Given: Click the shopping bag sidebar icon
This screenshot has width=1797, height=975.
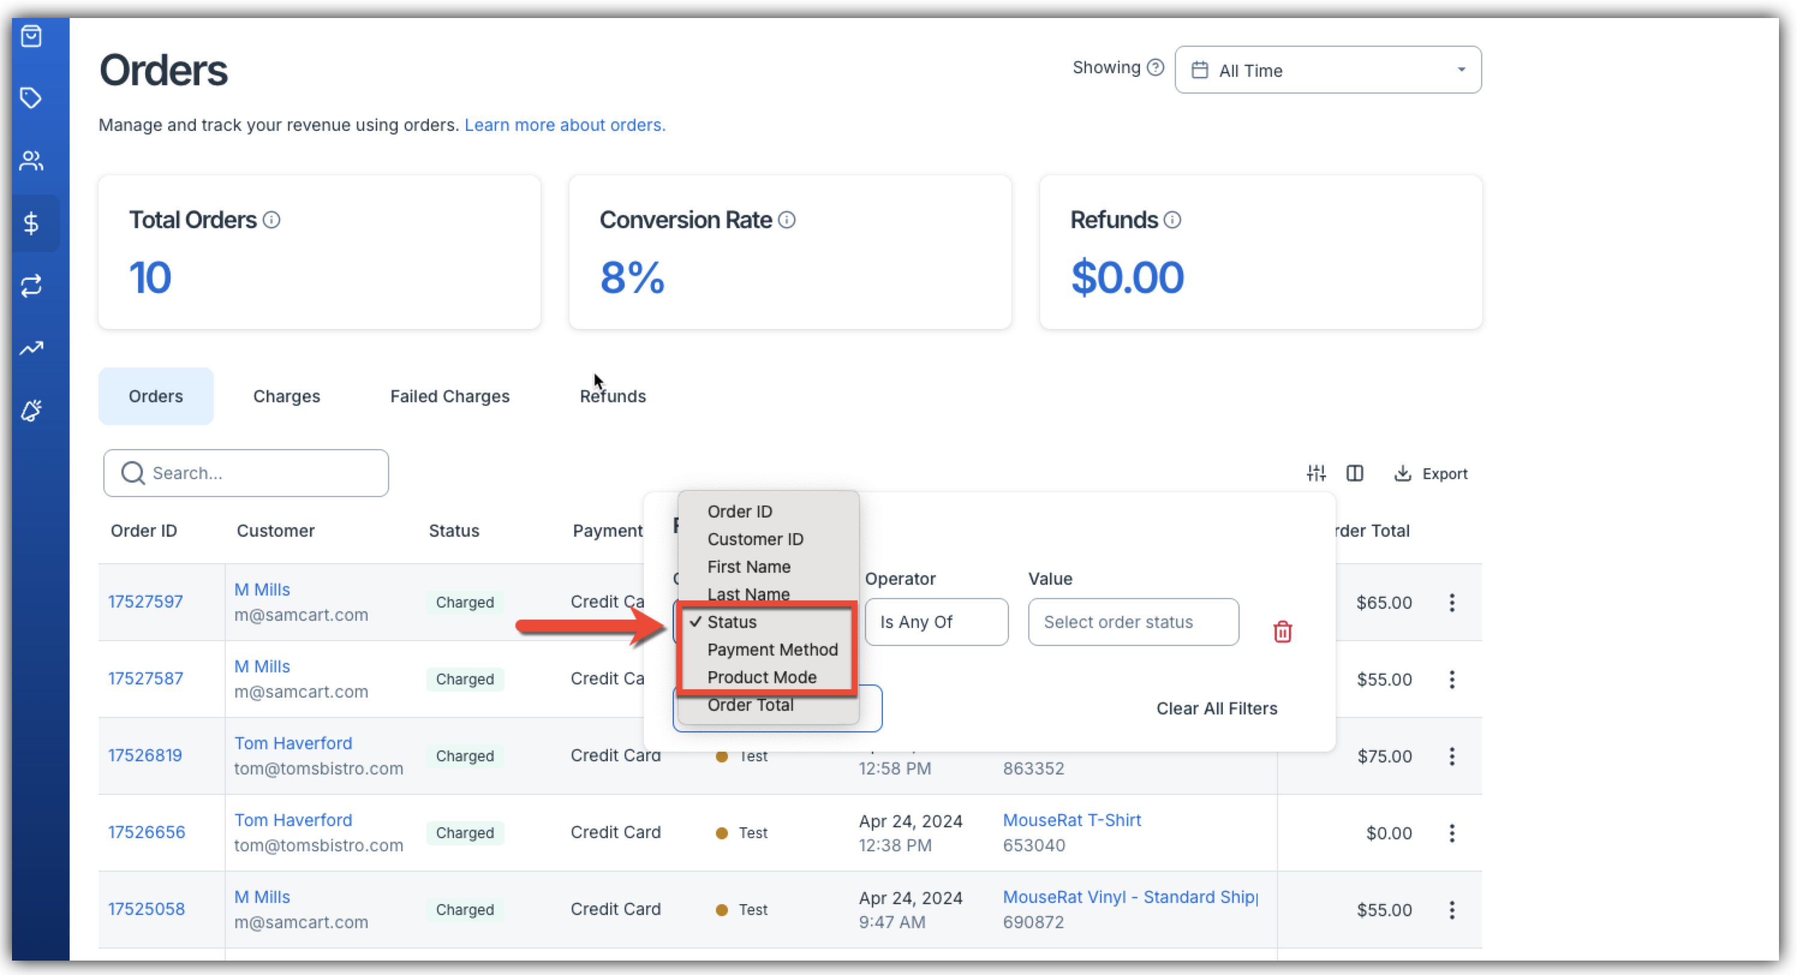Looking at the screenshot, I should pos(31,36).
